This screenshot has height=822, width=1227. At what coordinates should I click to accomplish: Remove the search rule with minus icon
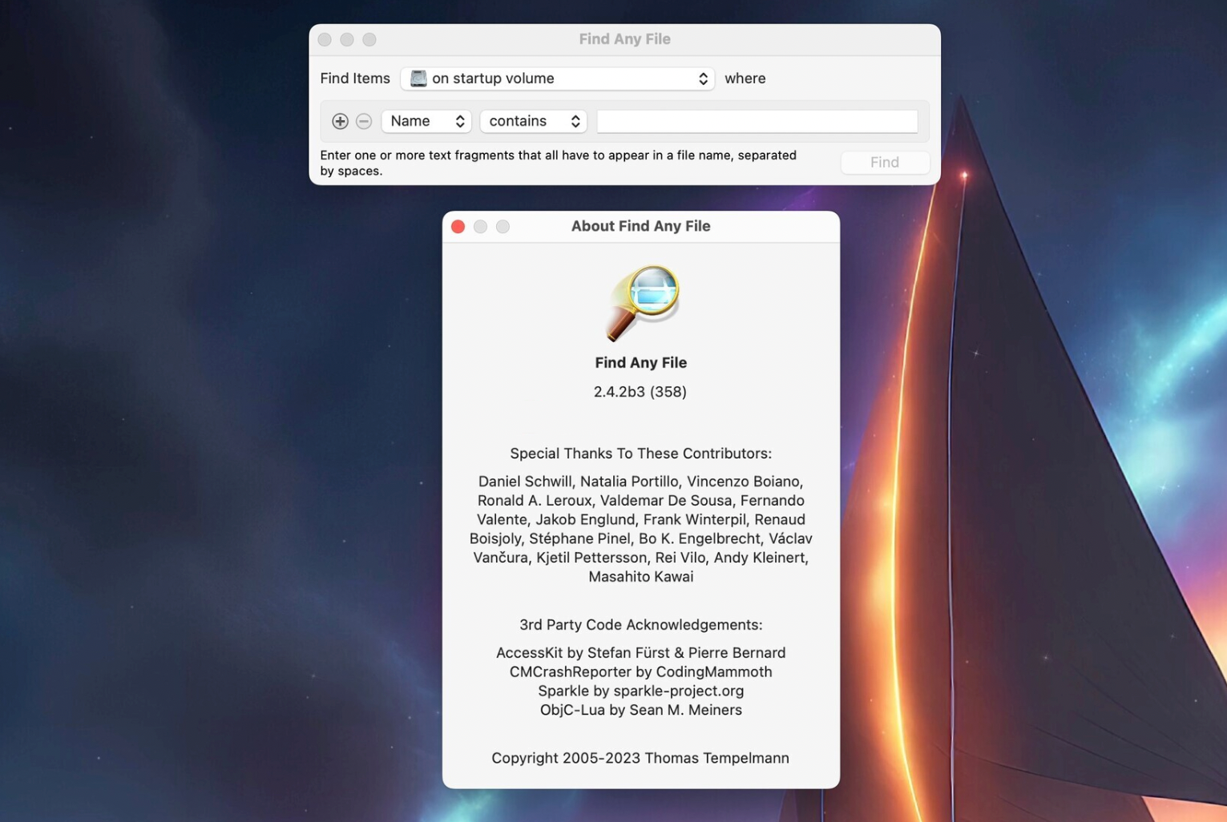pyautogui.click(x=364, y=121)
